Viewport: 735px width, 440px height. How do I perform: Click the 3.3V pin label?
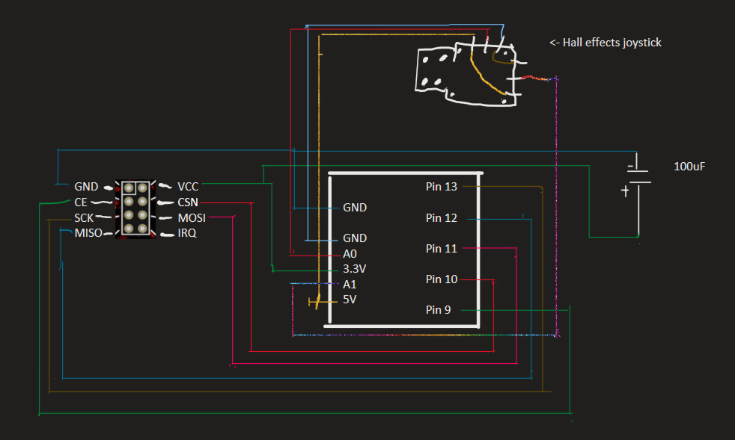coord(354,269)
